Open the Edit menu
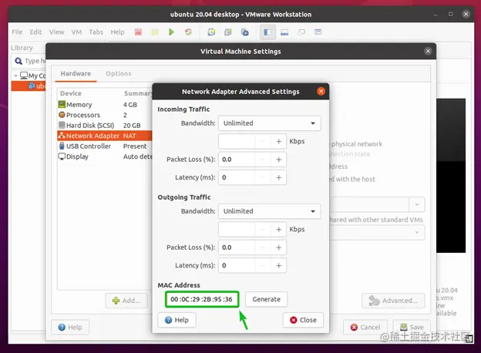The width and height of the screenshot is (481, 353). [x=35, y=32]
